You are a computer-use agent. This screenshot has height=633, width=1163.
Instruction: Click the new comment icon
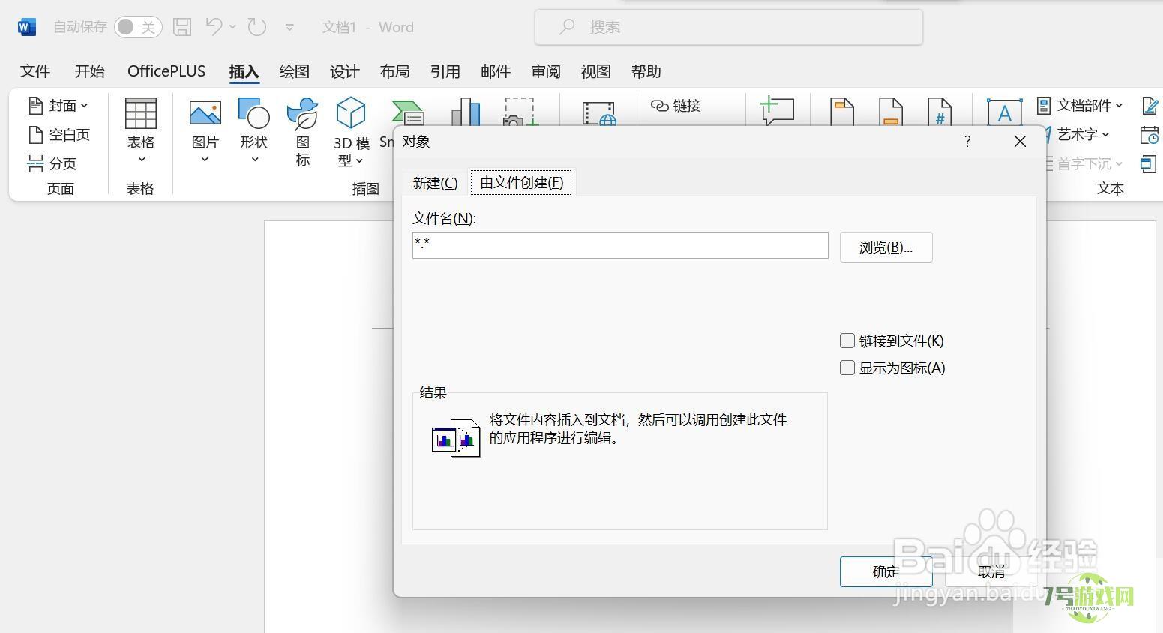(777, 111)
